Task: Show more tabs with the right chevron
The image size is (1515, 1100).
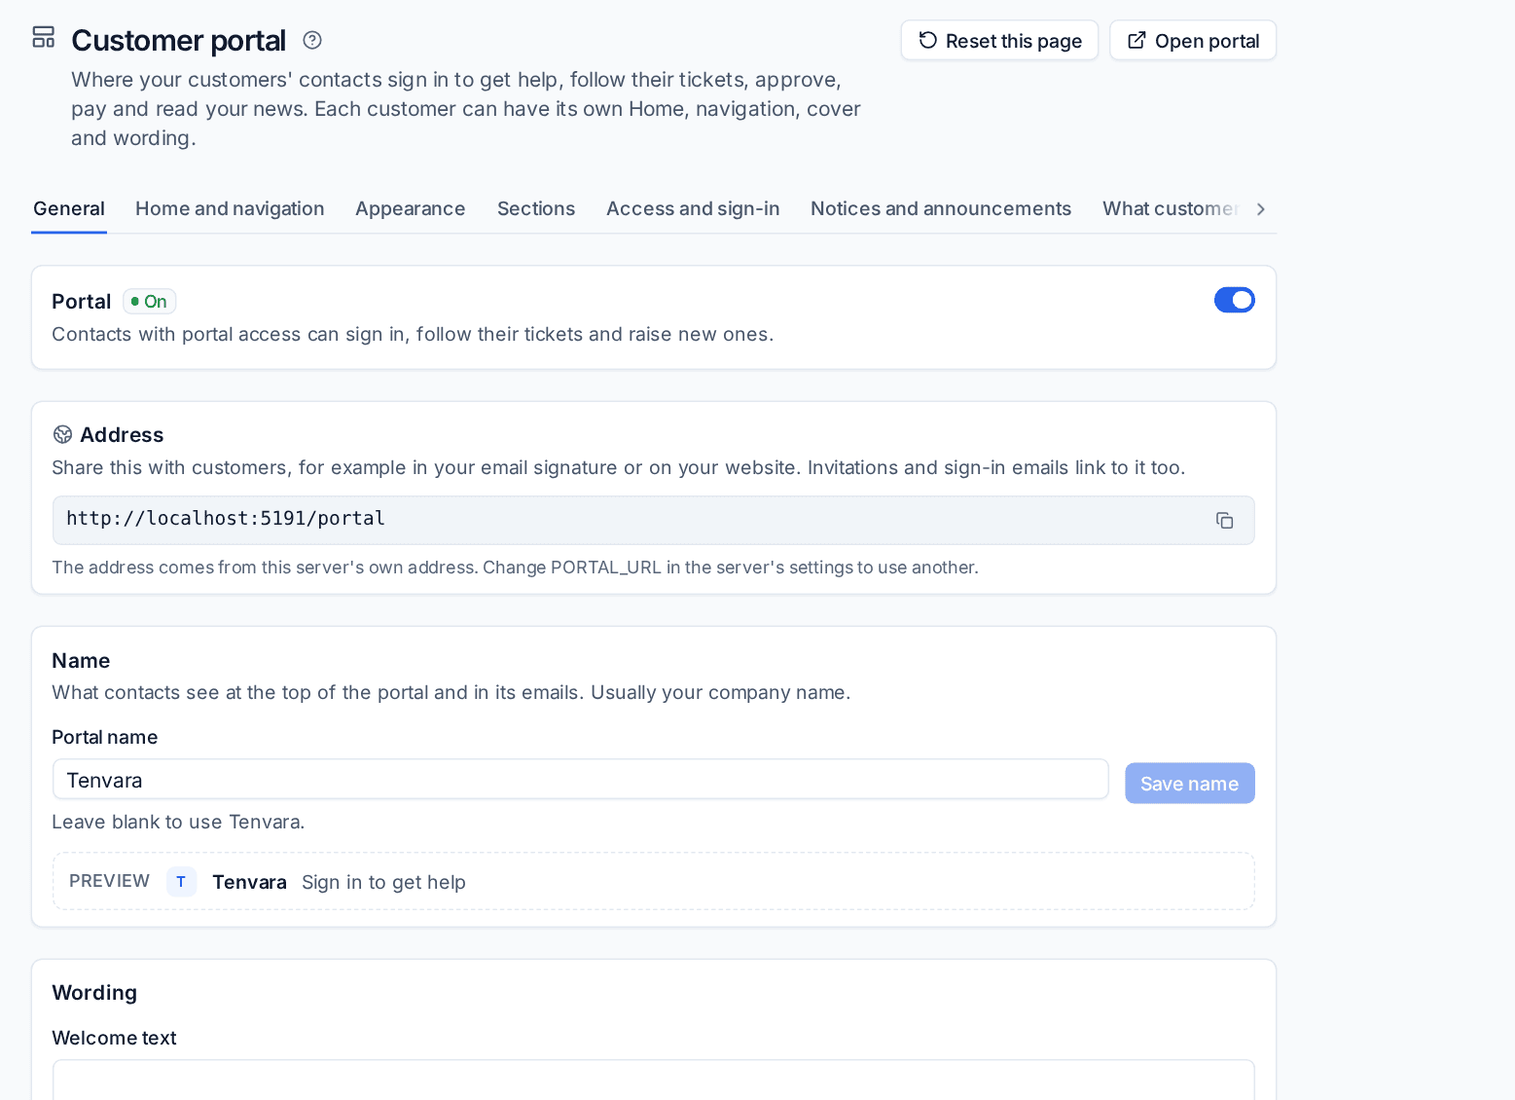Action: [1261, 209]
